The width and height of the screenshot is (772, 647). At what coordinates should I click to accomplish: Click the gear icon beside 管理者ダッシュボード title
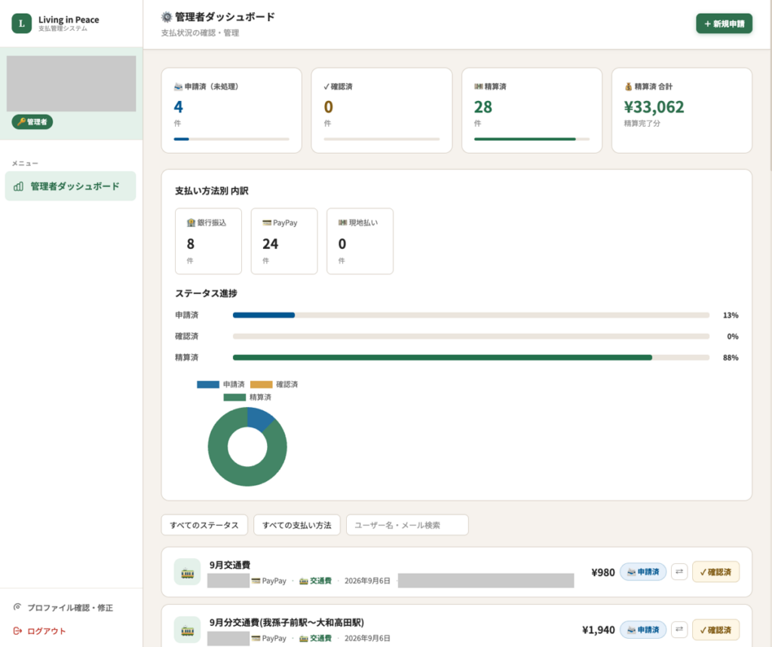click(167, 17)
